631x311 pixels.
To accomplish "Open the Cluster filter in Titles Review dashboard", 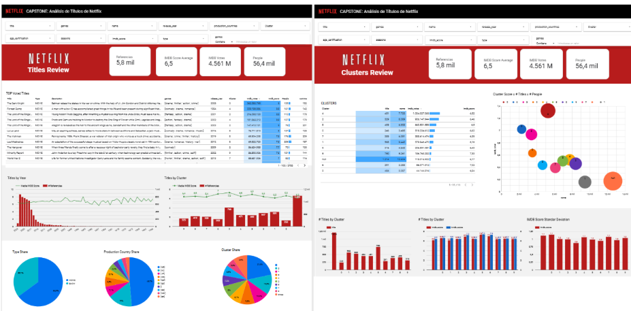I will (285, 26).
